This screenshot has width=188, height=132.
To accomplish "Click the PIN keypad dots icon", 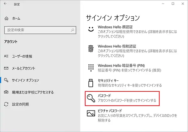I will point(91,68).
